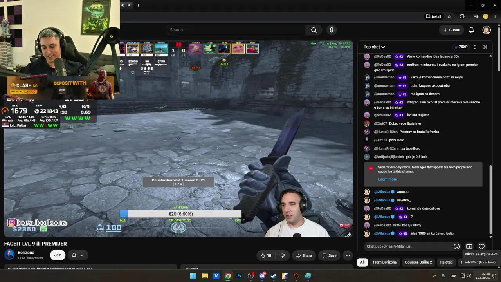Select the From Borizona filter chip
This screenshot has width=501, height=282.
[385, 262]
